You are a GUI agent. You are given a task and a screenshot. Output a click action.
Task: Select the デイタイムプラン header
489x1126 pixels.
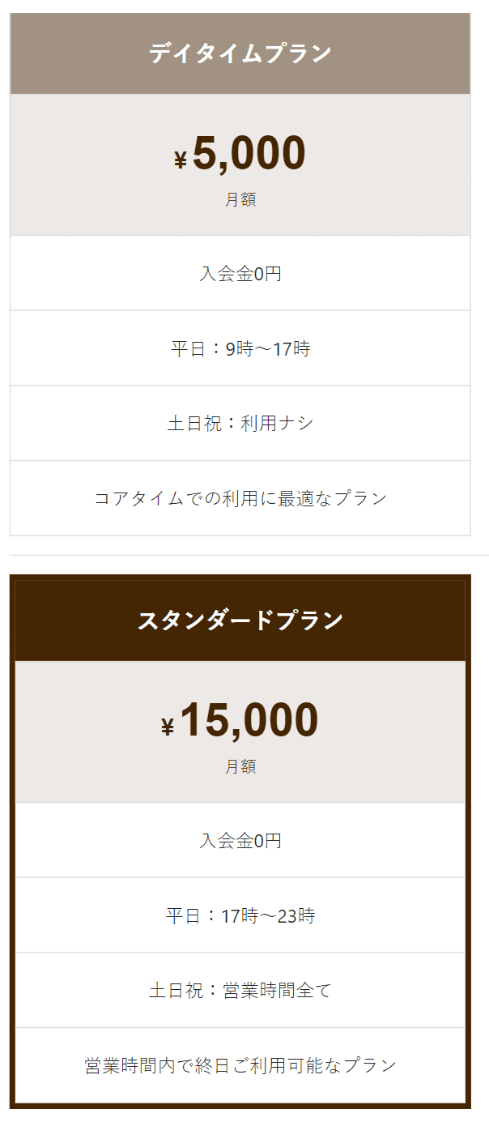(240, 53)
